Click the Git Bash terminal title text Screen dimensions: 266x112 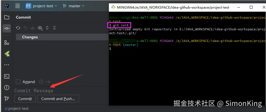pyautogui.click(x=173, y=8)
